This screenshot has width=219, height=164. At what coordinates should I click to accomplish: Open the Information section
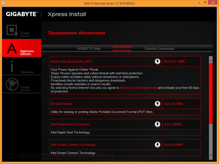(x=22, y=66)
